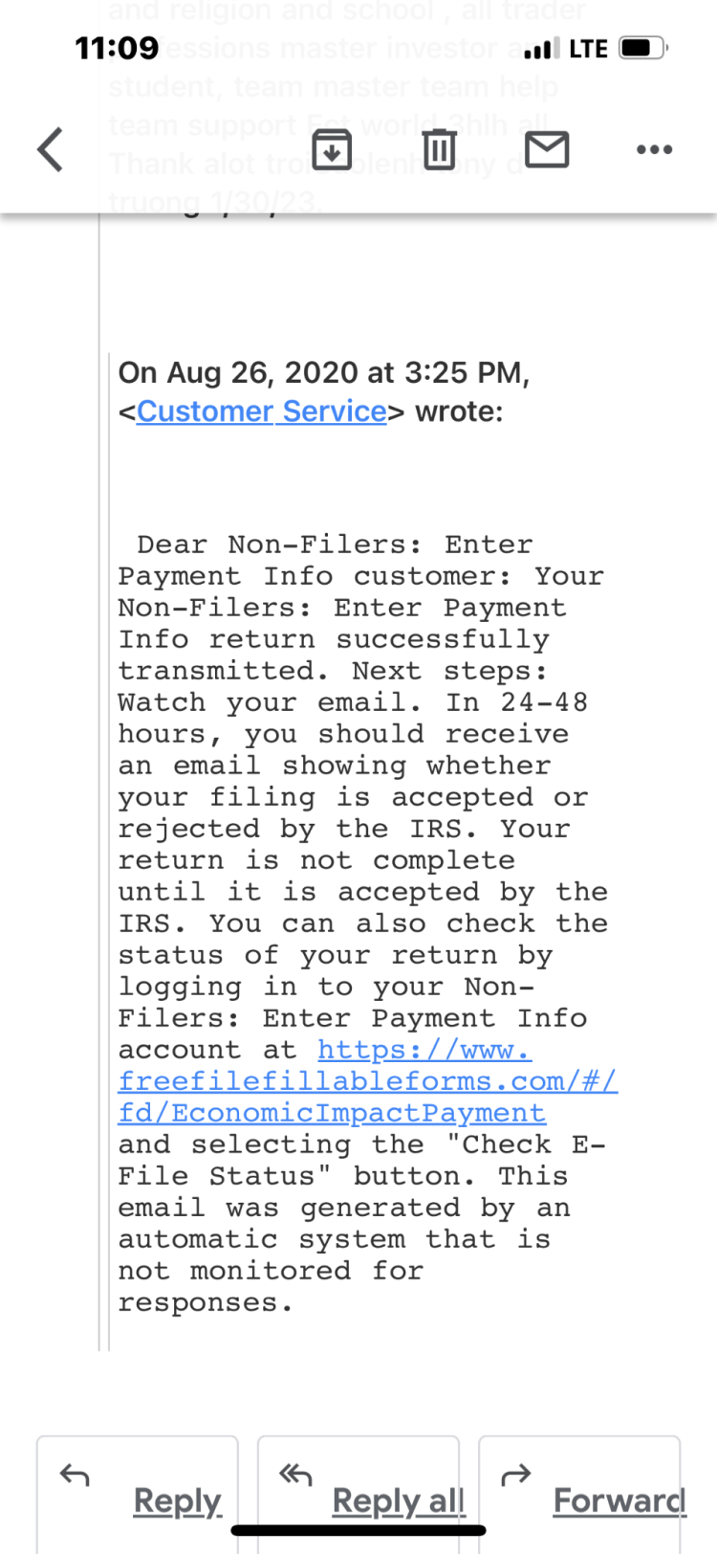Open the Customer Service sender link
This screenshot has height=1554, width=717.
261,411
